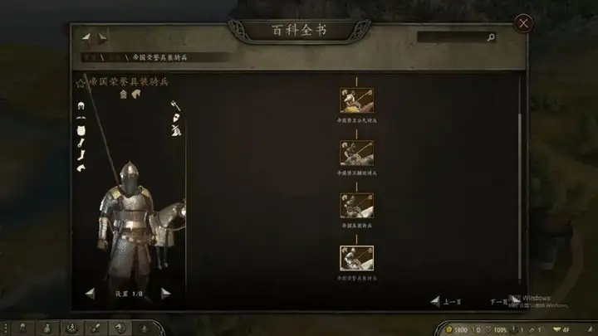598x336 pixels.
Task: Click the gloves equipment slot icon
Action: click(81, 144)
